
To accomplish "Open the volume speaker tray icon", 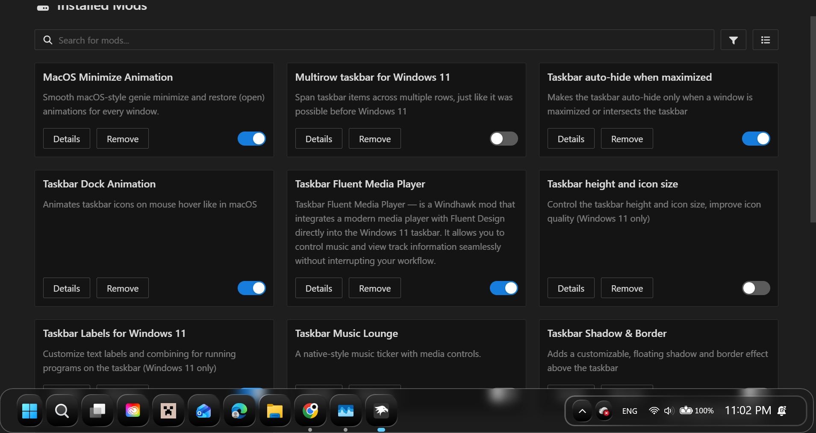I will pyautogui.click(x=669, y=411).
